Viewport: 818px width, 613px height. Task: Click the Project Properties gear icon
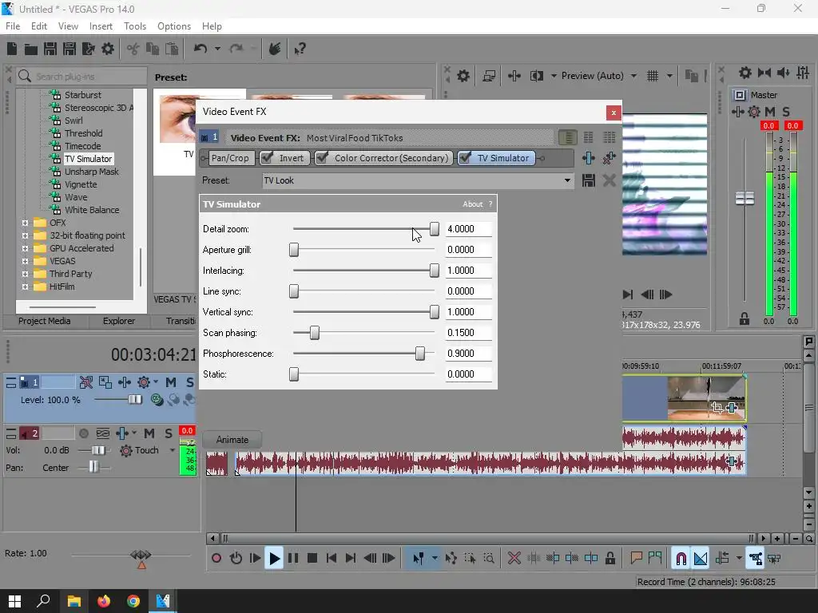tap(108, 49)
